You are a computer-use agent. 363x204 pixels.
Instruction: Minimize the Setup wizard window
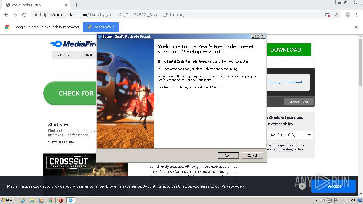pos(253,37)
